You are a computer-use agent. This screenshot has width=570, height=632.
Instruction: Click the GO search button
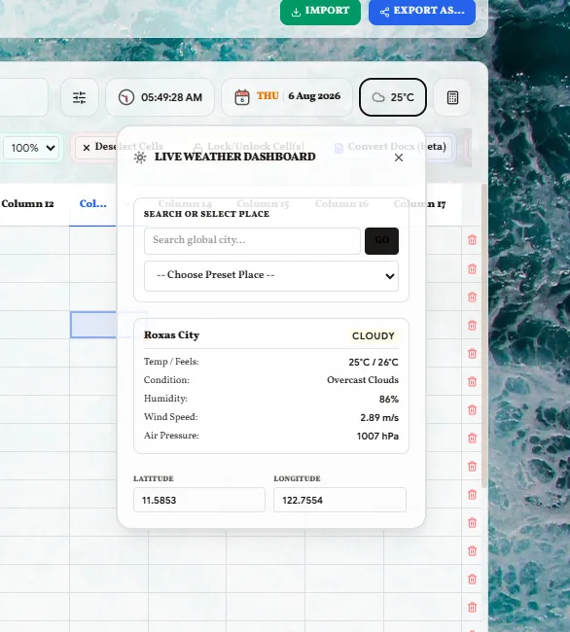(381, 241)
